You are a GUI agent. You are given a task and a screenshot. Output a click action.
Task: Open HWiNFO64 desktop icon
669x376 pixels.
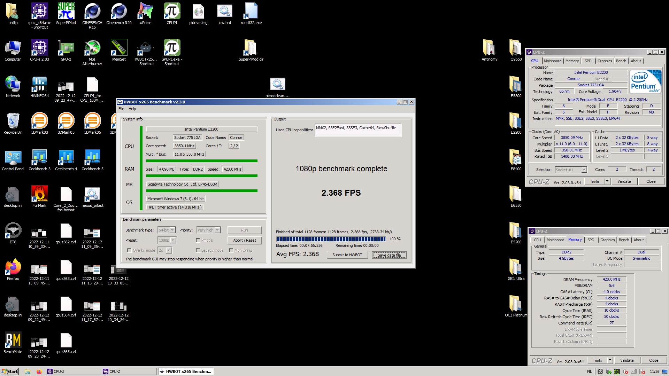[x=39, y=87]
